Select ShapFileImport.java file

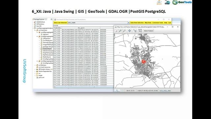point(48,53)
